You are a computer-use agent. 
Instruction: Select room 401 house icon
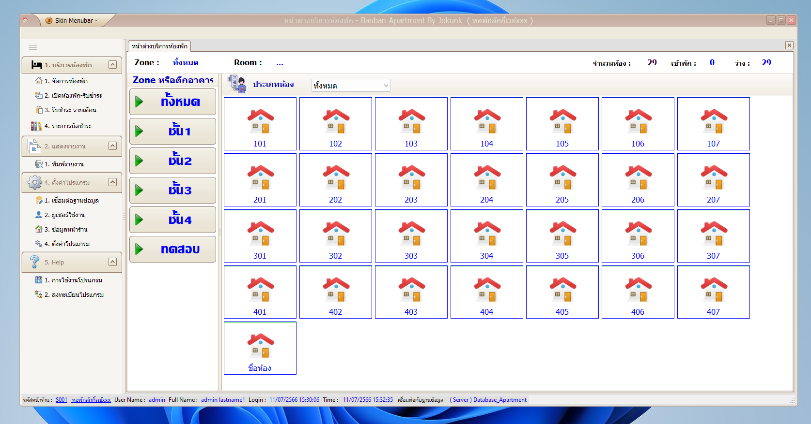260,290
